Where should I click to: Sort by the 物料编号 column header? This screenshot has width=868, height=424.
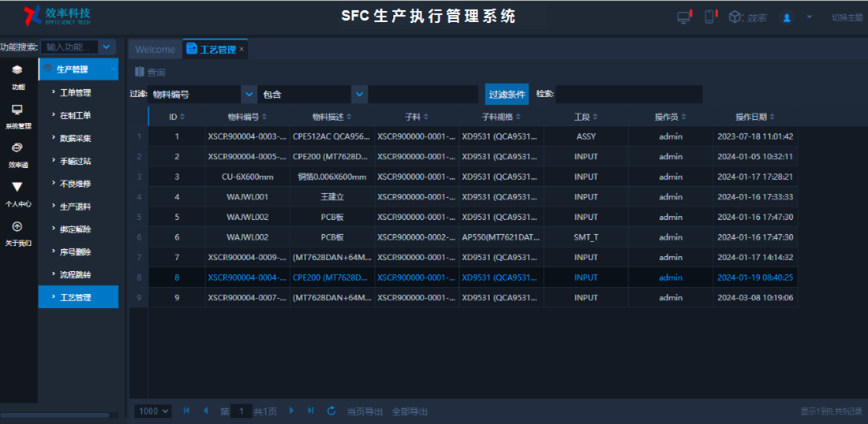tap(248, 117)
